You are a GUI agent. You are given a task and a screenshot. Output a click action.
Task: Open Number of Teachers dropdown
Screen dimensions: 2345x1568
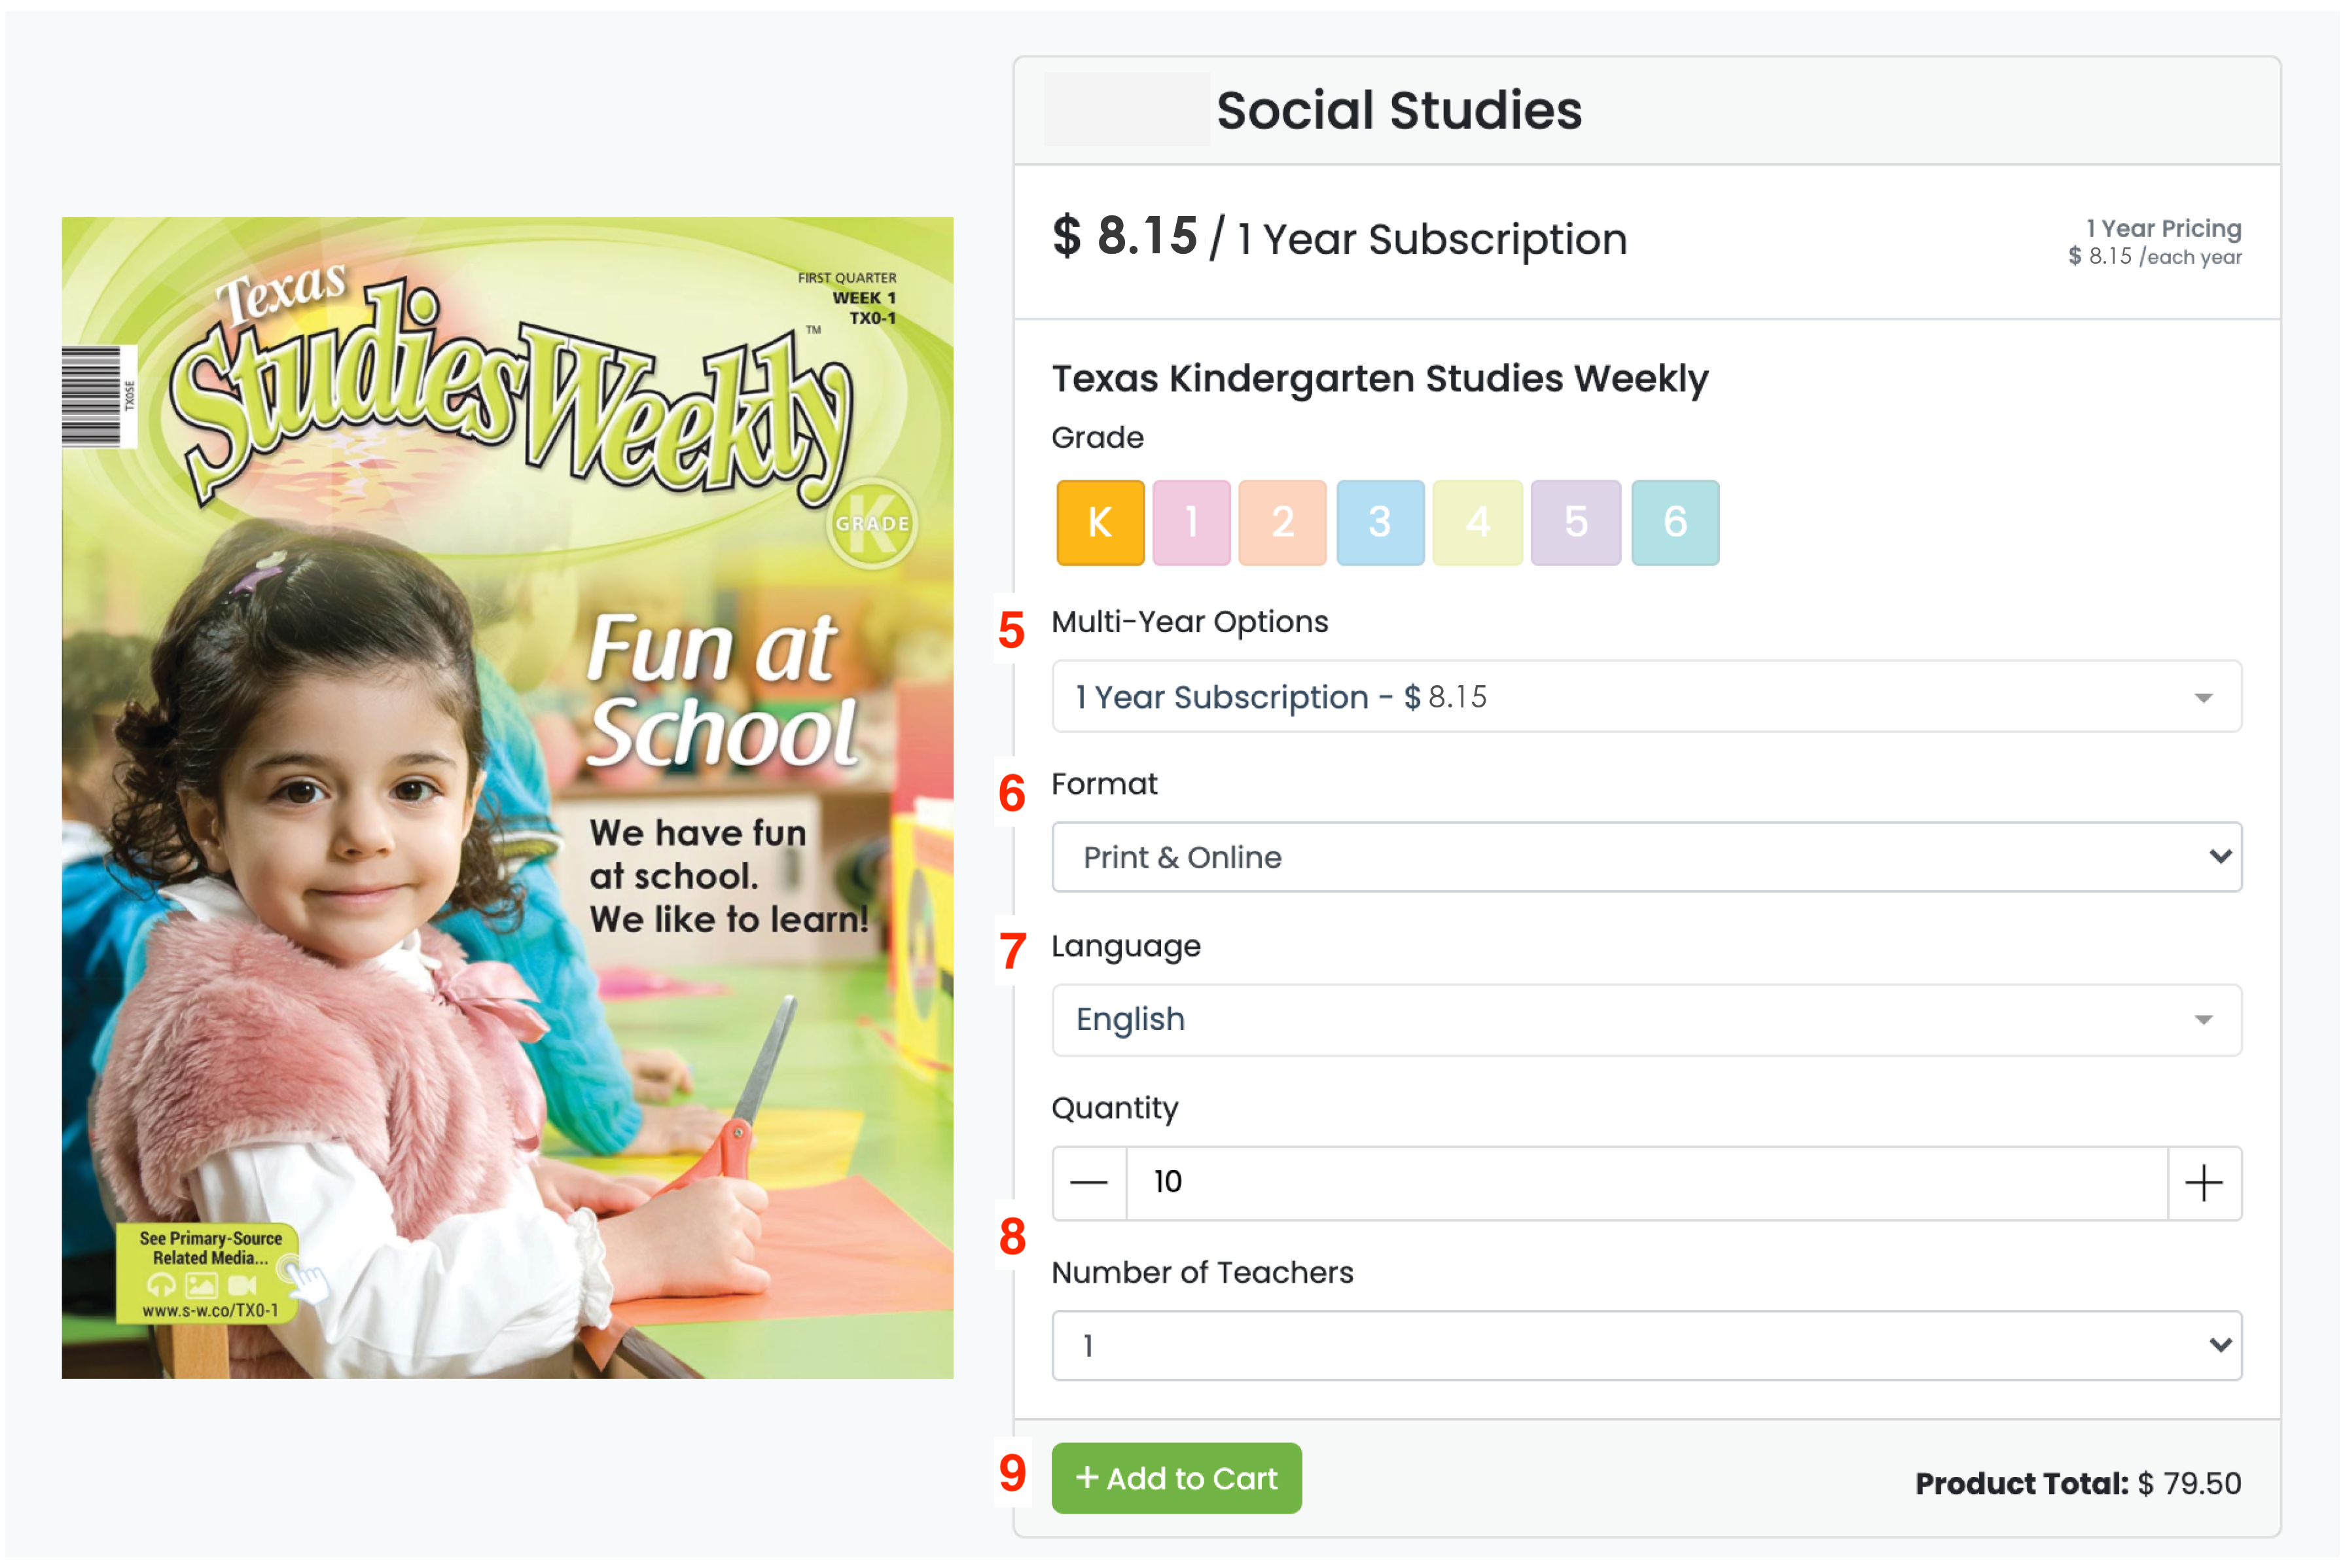pos(1646,1346)
